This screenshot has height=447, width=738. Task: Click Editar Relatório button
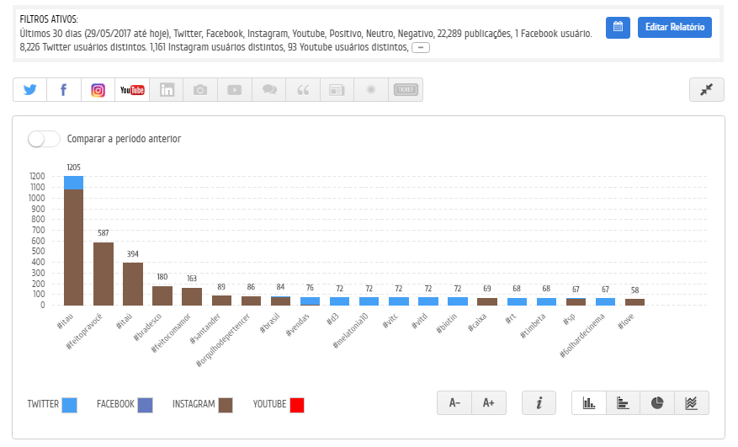tap(674, 27)
